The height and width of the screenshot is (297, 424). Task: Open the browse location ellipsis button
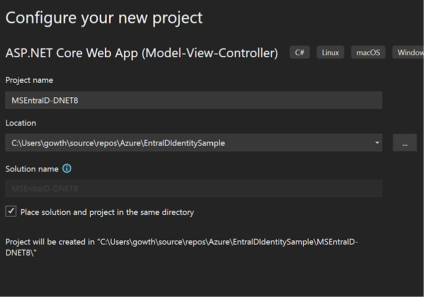click(405, 143)
